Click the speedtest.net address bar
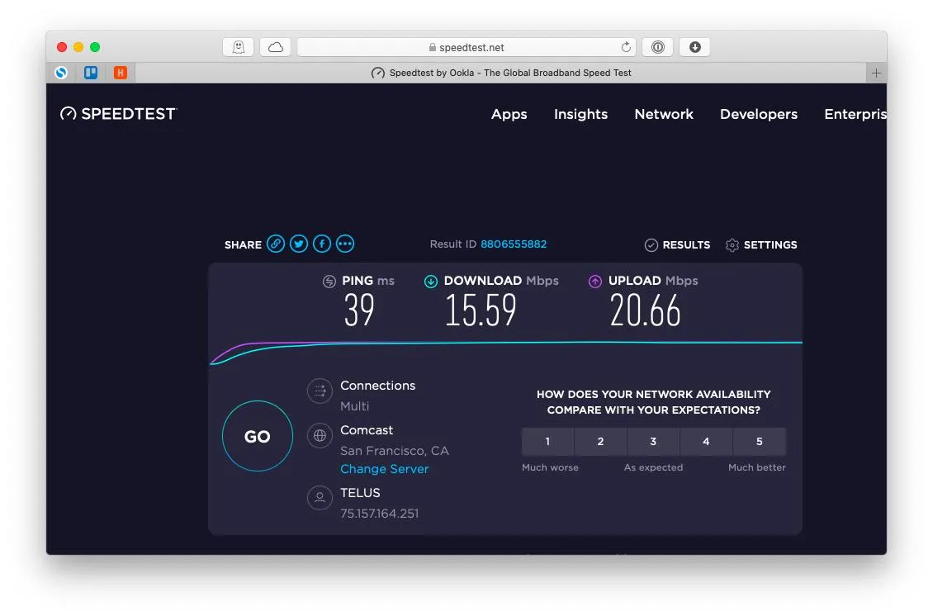The width and height of the screenshot is (933, 616). 466,47
